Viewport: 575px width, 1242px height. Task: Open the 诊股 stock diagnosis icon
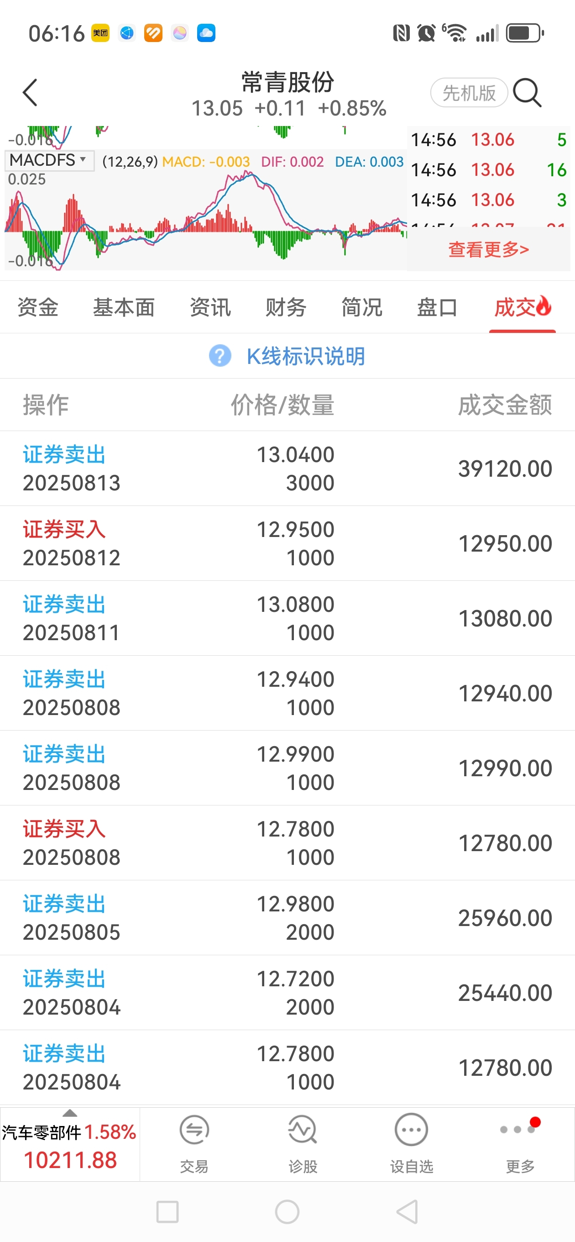(x=303, y=1130)
